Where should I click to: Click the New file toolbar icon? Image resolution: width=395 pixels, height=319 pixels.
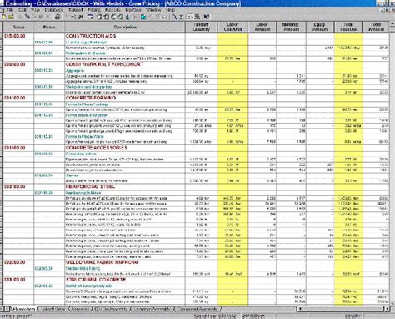coord(3,17)
